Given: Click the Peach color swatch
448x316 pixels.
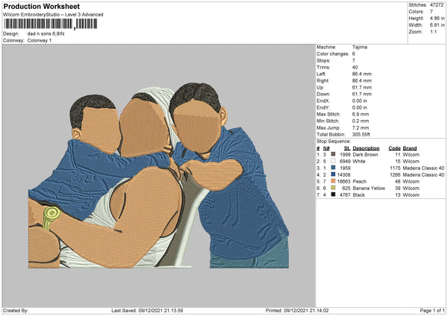Looking at the screenshot, I should coord(333,181).
